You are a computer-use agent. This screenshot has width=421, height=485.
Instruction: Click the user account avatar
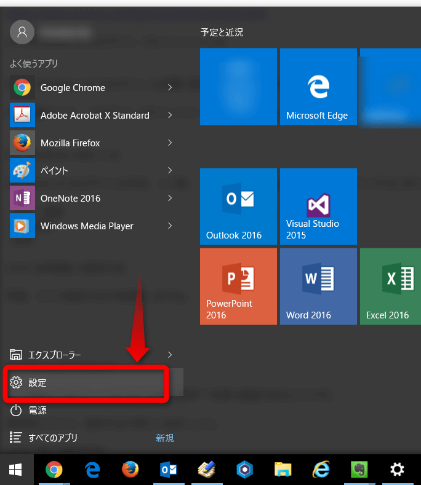pos(23,32)
